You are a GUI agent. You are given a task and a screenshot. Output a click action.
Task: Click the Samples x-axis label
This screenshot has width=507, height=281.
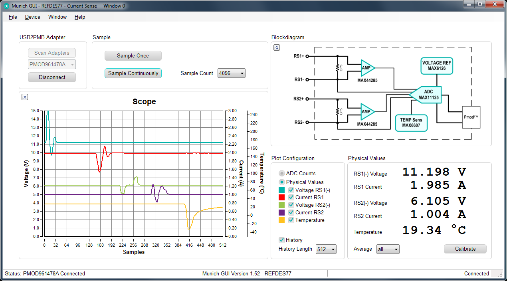tap(134, 252)
